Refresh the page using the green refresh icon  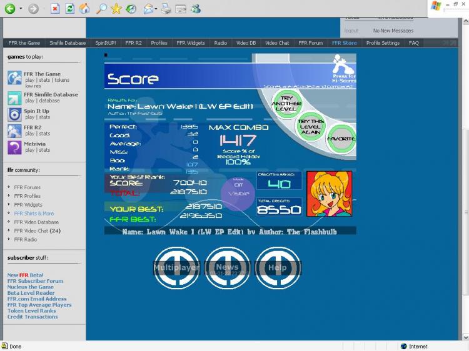[x=69, y=9]
